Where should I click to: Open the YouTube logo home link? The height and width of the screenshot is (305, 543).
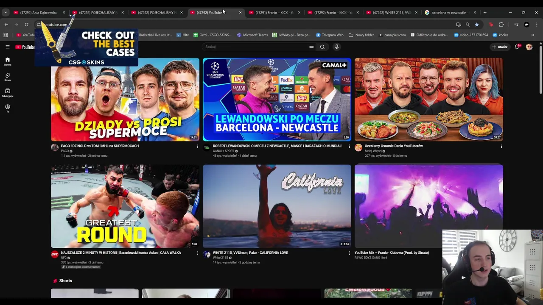pos(25,47)
